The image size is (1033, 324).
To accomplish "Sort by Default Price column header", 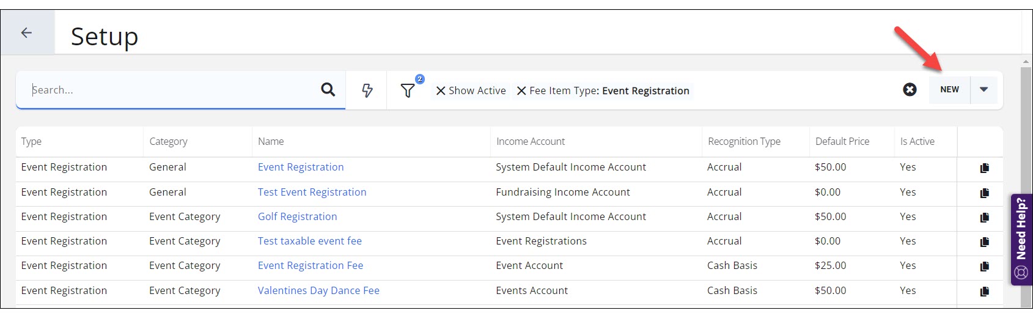I will (x=842, y=141).
